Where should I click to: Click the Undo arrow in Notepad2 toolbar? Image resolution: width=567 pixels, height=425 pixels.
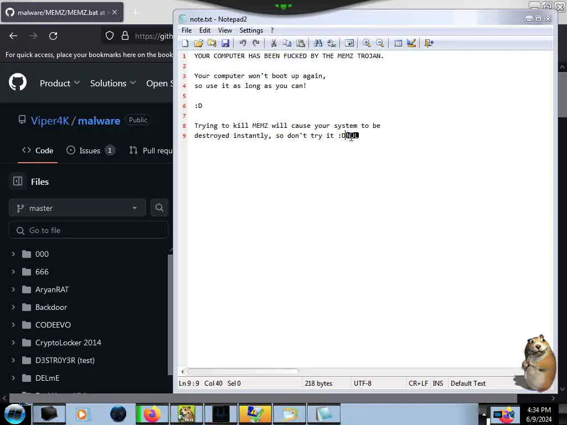point(243,43)
